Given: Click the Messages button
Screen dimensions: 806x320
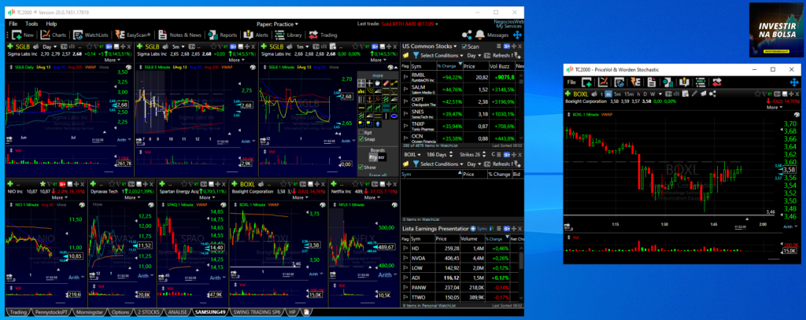Looking at the screenshot, I should (498, 35).
